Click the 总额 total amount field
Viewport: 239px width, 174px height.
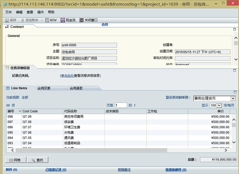218,159
